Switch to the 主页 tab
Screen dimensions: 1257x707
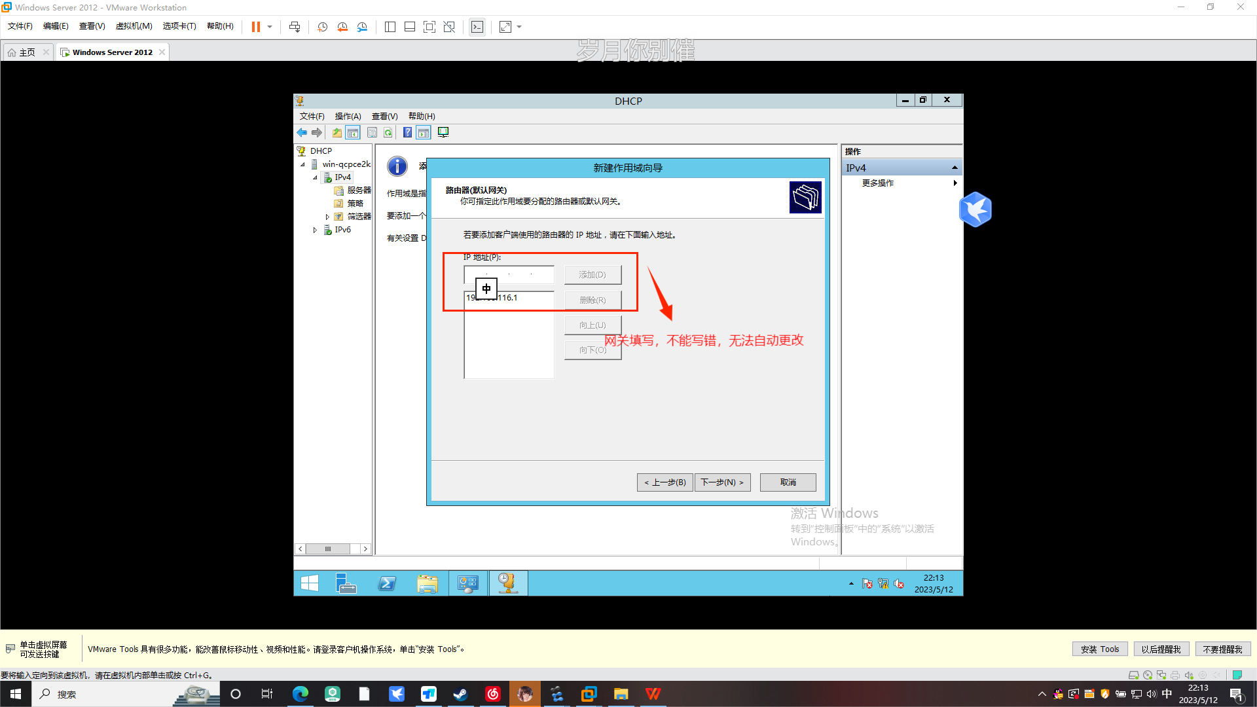click(27, 52)
